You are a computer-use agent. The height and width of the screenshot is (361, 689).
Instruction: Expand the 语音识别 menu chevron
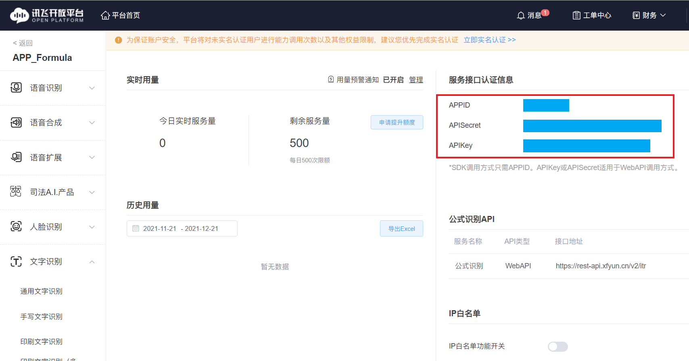pos(92,88)
